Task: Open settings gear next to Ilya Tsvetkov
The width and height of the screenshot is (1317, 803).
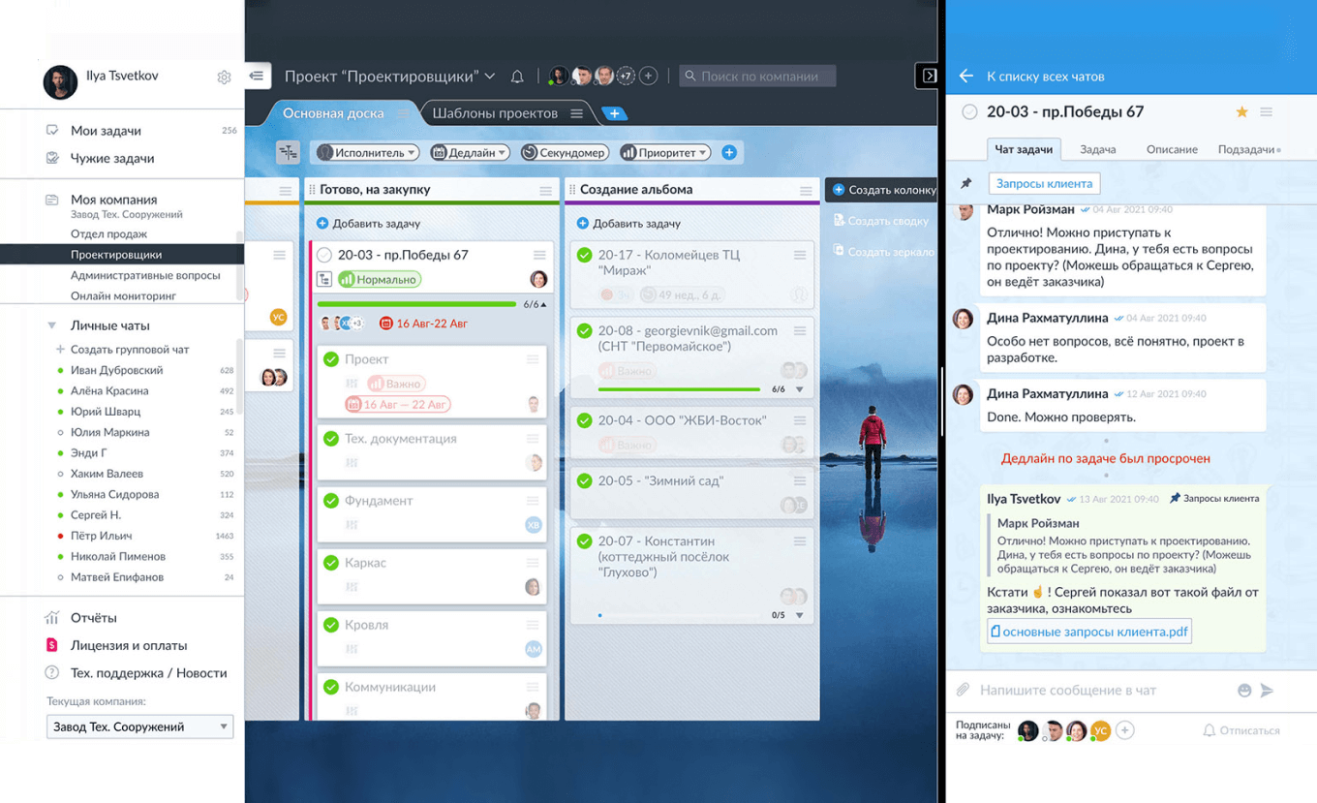Action: [224, 77]
